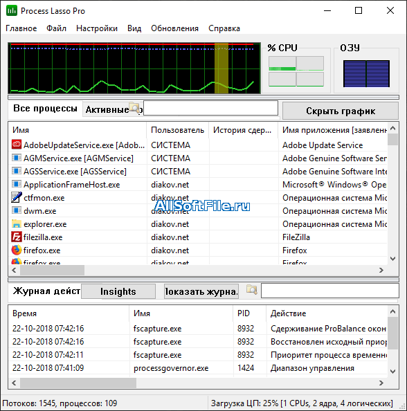
Task: Click the ОЗУ memory usage meter
Action: [366, 73]
